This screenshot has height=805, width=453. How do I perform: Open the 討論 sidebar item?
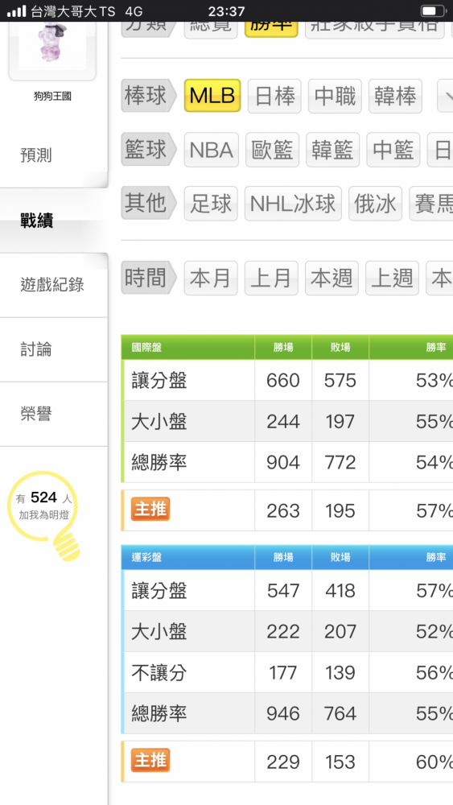pyautogui.click(x=53, y=349)
